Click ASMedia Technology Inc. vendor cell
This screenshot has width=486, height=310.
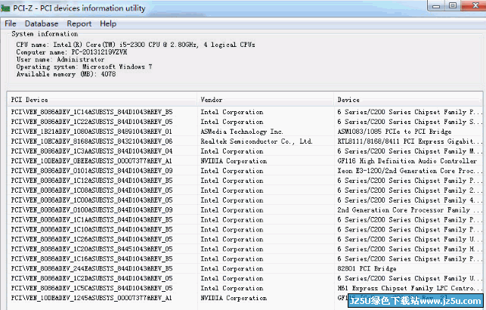pos(241,132)
